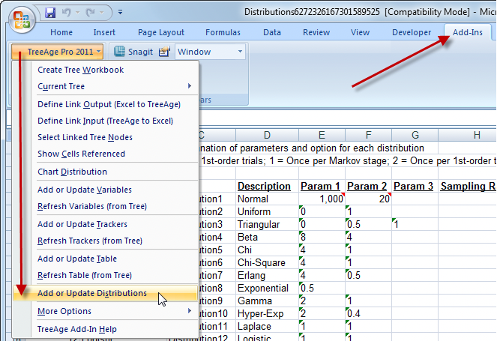Screen dimensions: 497x341
Task: Choose Add or Update Trackers
Action: [x=105, y=224]
